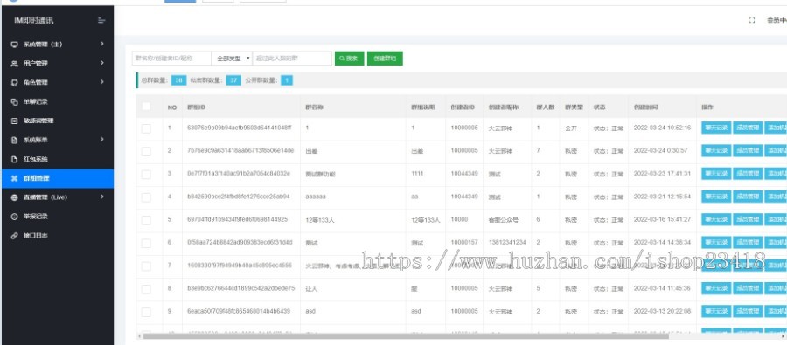Open the 接口日志 menu item

click(57, 236)
